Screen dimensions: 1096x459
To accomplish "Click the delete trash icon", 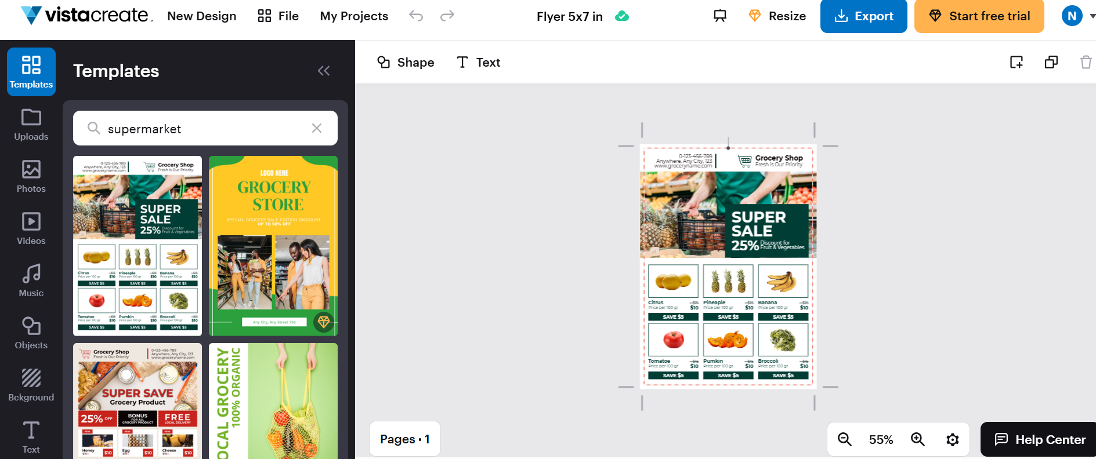I will (x=1086, y=62).
